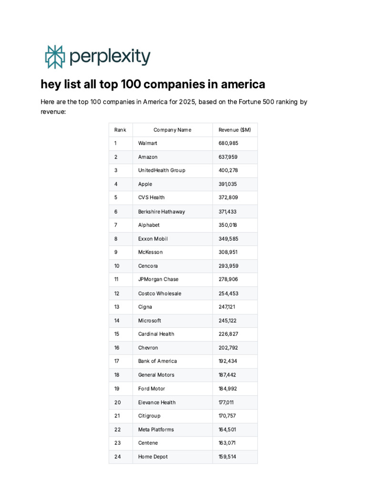Click the Perplexity logo icon
This screenshot has width=366, height=488.
[54, 57]
